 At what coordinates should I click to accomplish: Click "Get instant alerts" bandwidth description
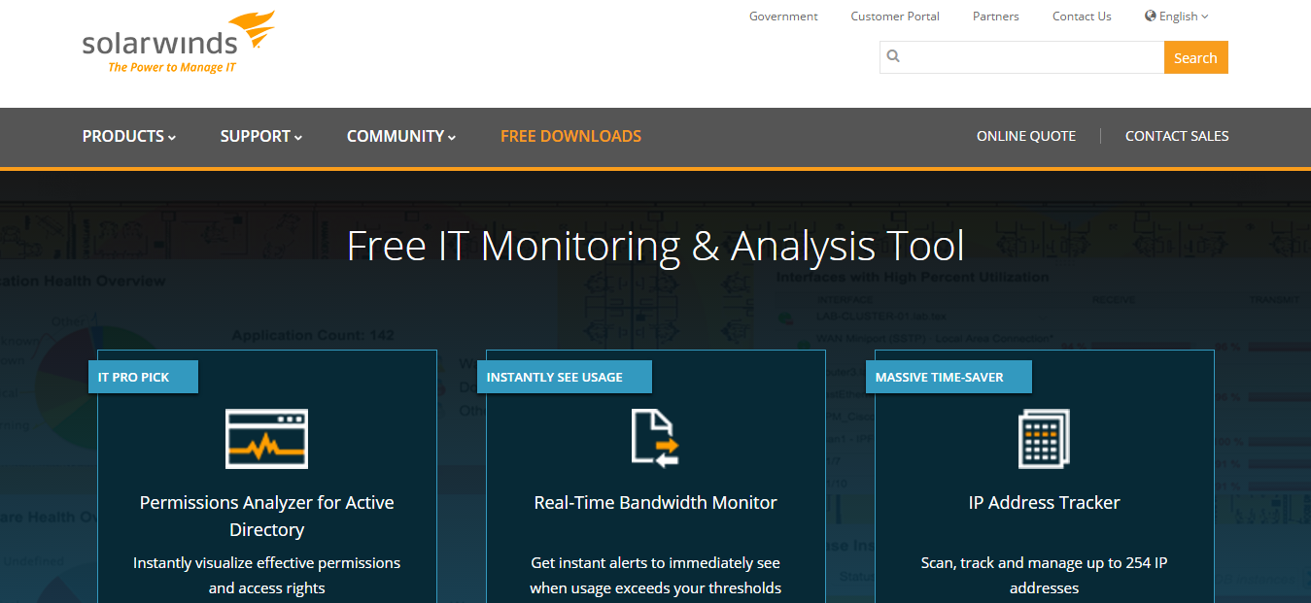(x=656, y=575)
